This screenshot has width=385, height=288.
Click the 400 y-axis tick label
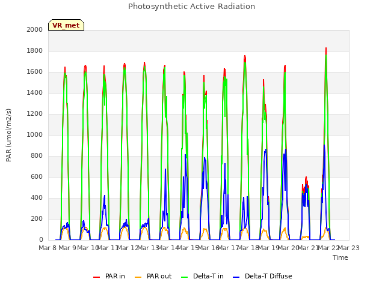coord(37,198)
